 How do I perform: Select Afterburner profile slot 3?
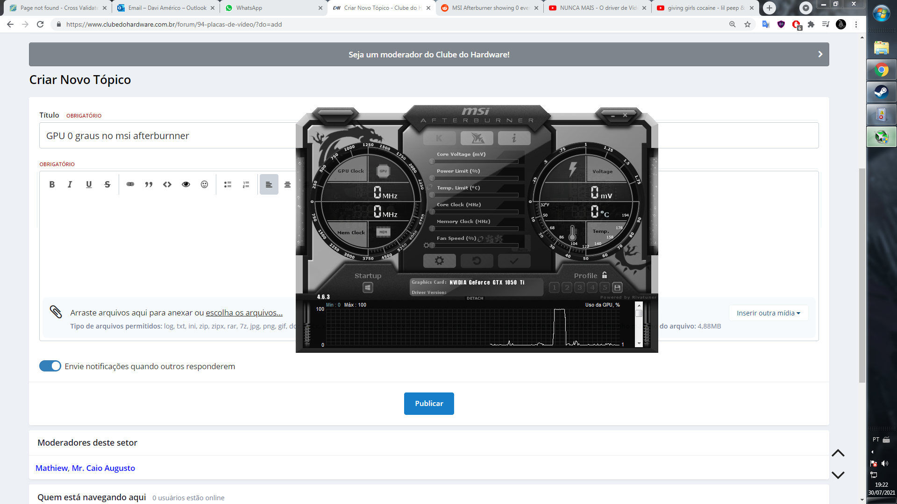tap(580, 287)
